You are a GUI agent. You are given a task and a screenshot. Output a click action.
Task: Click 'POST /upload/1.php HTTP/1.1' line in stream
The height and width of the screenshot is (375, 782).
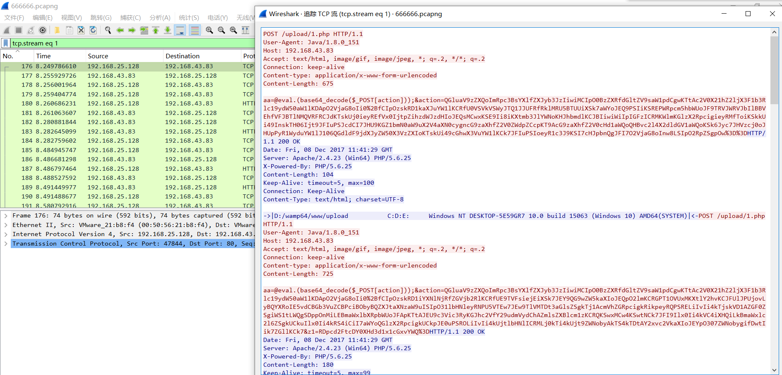coord(313,34)
